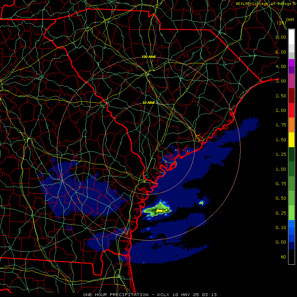
Task: Click the light green swatch near 0.25
Action: coord(291,213)
